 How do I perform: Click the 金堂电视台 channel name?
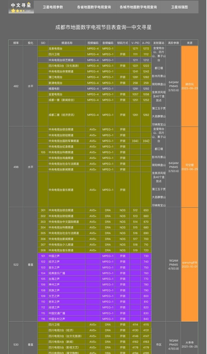56,94
